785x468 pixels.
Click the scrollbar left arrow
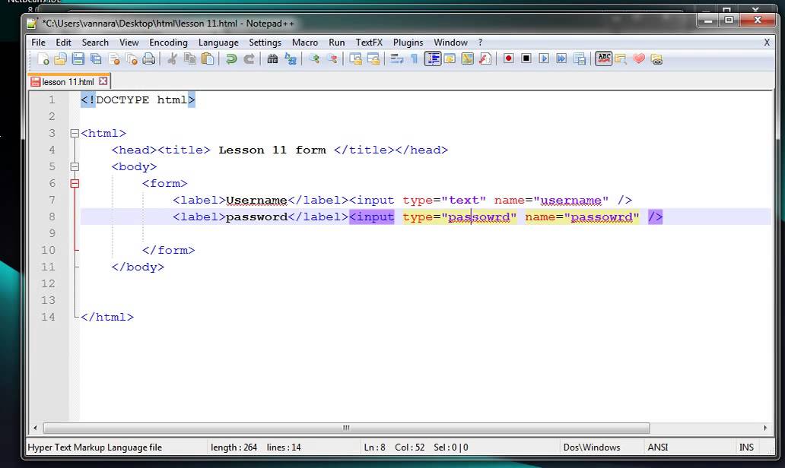coord(35,428)
